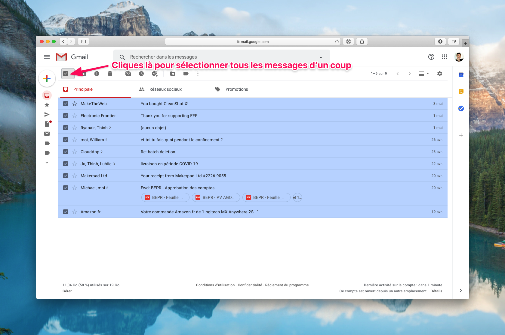505x335 pixels.
Task: Mark selected messages as read
Action: [128, 74]
